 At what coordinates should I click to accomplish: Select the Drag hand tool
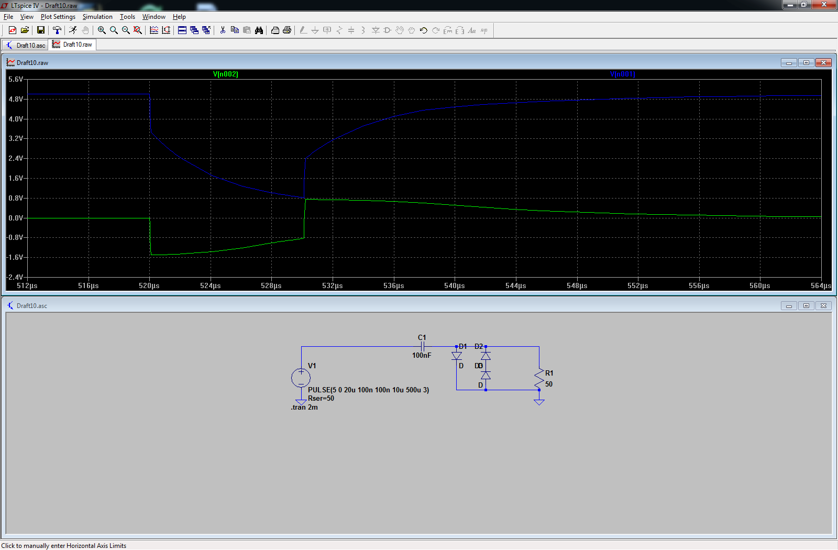coord(412,30)
